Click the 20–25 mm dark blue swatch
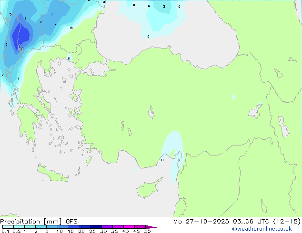The height and width of the screenshot is (233, 302). pyautogui.click(x=85, y=227)
